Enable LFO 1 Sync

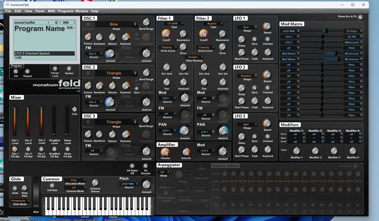click(255, 38)
